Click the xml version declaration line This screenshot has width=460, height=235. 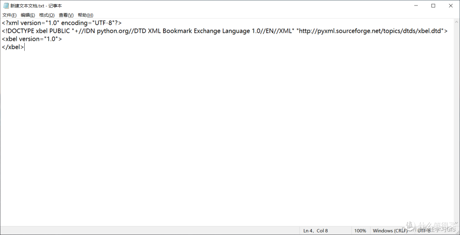click(62, 23)
